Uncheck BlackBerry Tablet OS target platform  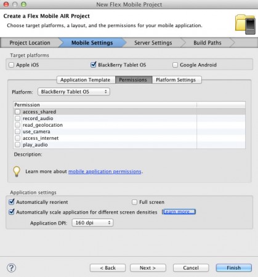[x=94, y=65]
